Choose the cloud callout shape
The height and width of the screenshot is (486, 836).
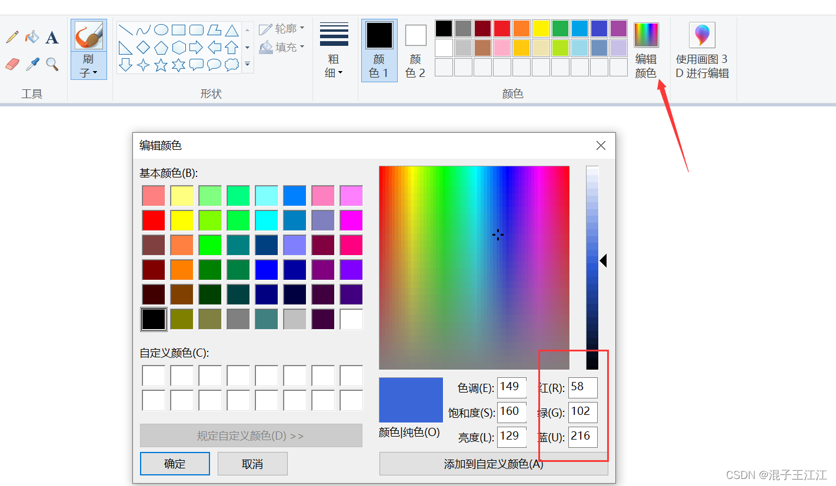tap(232, 65)
